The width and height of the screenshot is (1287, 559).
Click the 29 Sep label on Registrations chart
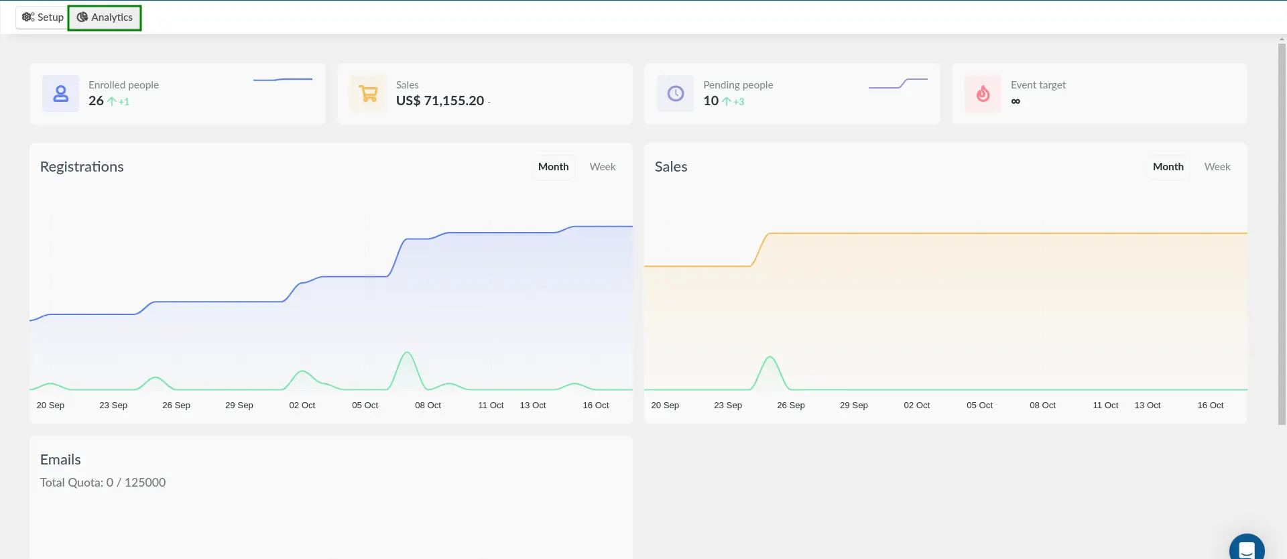click(239, 406)
